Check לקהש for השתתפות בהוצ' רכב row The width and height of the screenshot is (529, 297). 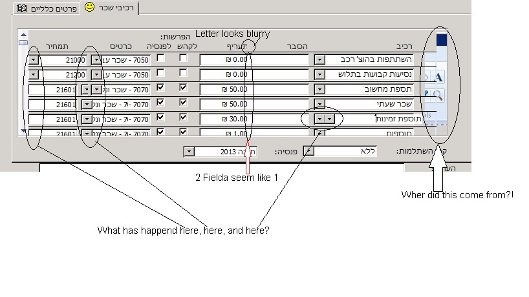(x=183, y=58)
